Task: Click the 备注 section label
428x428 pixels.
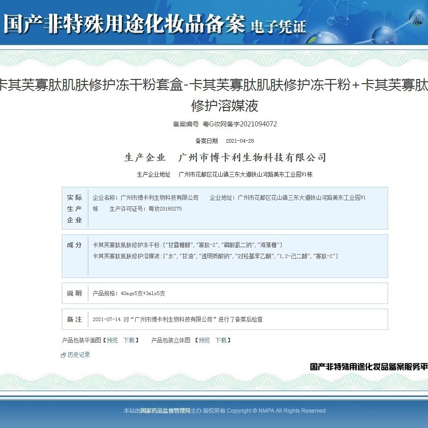Action: (74, 319)
